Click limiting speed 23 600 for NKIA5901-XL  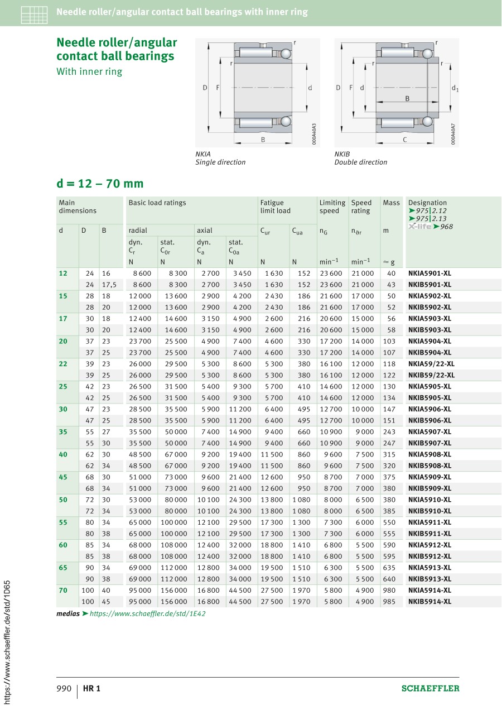(331, 274)
